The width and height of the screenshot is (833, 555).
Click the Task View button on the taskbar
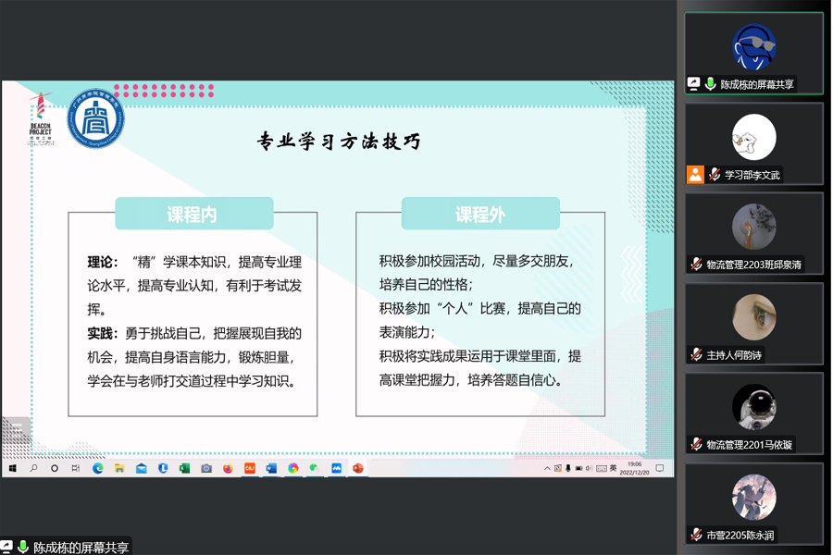[x=74, y=468]
